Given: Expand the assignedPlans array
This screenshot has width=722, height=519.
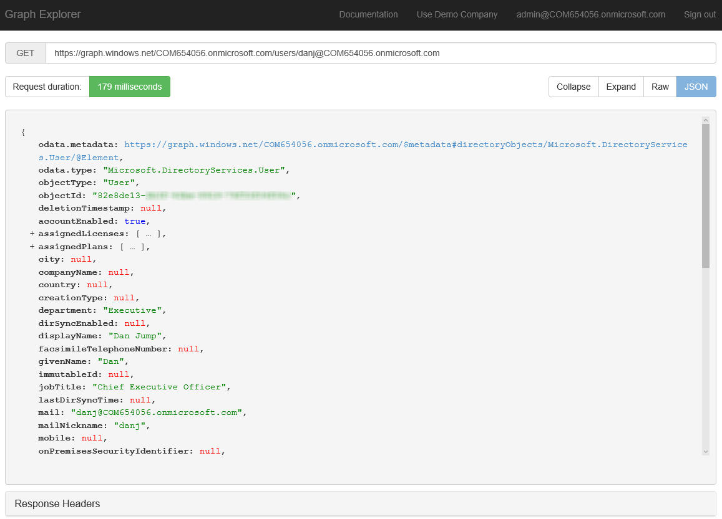Looking at the screenshot, I should (x=32, y=247).
